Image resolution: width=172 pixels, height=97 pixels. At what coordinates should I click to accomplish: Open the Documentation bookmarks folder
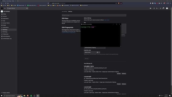[66, 5]
